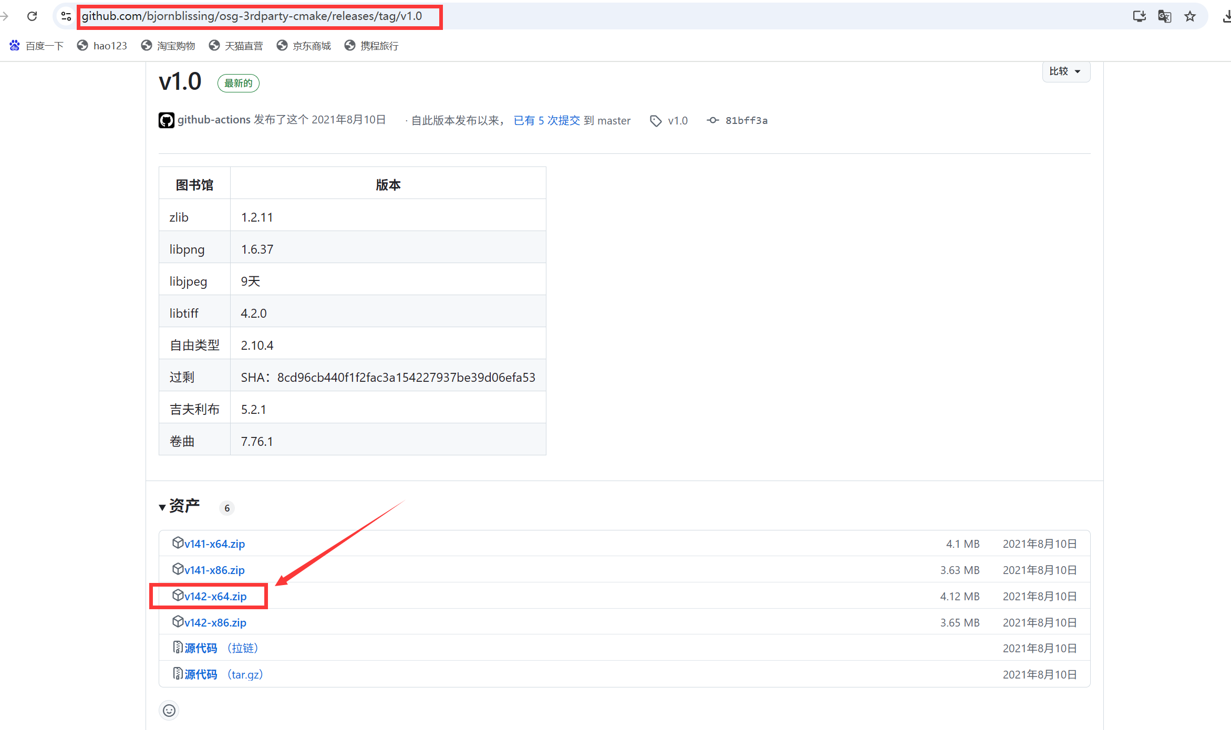Download 源代码 (拉链) zip source
1231x730 pixels.
click(x=221, y=648)
